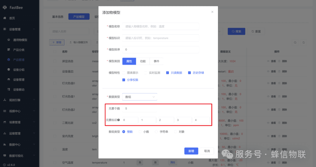The width and height of the screenshot is (316, 167).
Task: Click the blue 新增 button in dialog
Action: [191, 151]
